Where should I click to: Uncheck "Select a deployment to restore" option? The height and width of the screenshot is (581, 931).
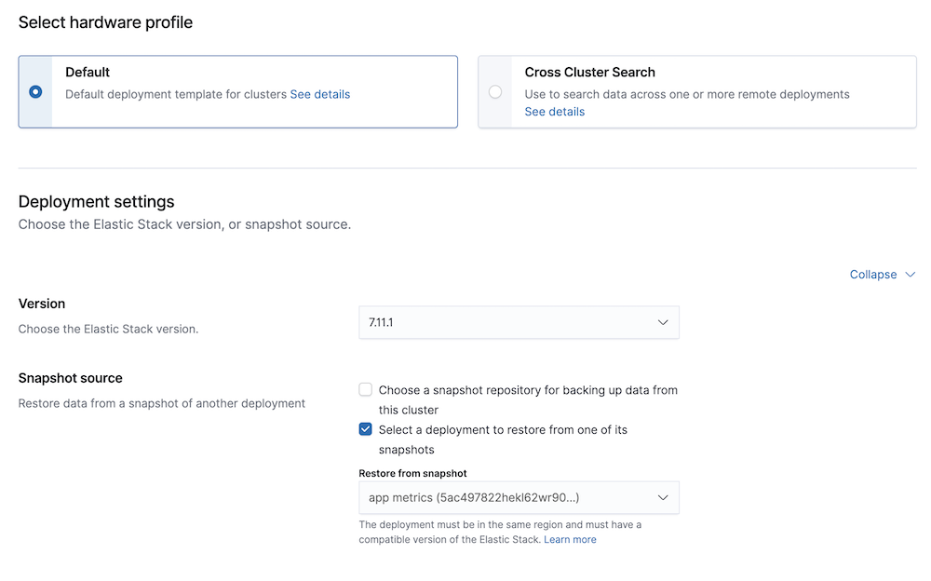[x=365, y=429]
